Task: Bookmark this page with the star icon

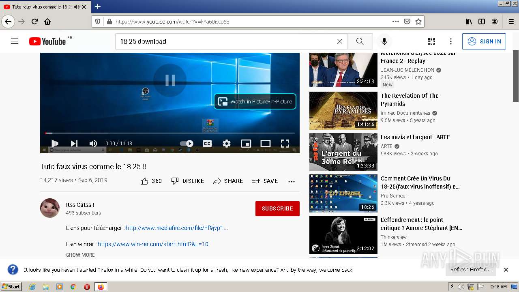Action: pyautogui.click(x=418, y=21)
